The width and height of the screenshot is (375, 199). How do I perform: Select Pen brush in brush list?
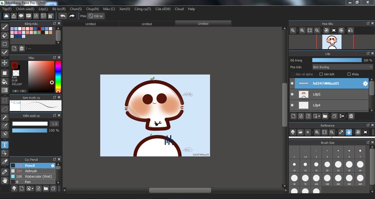click(x=33, y=182)
